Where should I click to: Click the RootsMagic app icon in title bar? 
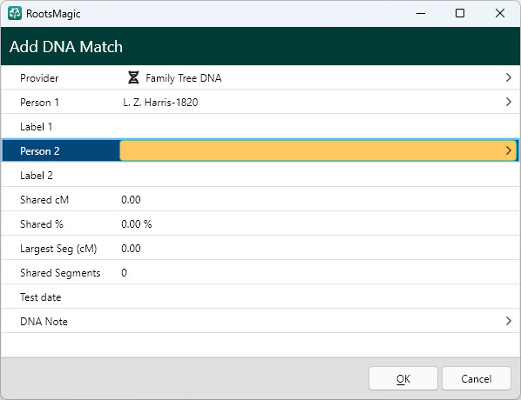click(x=15, y=13)
